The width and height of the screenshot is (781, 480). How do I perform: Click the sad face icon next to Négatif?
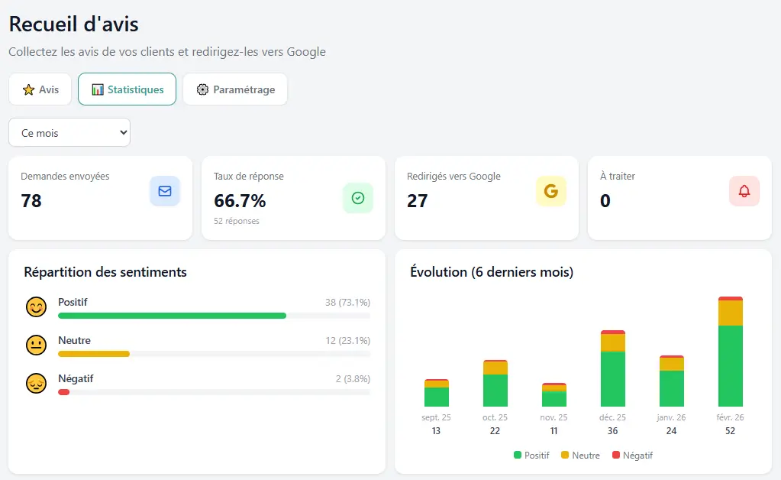coord(36,383)
